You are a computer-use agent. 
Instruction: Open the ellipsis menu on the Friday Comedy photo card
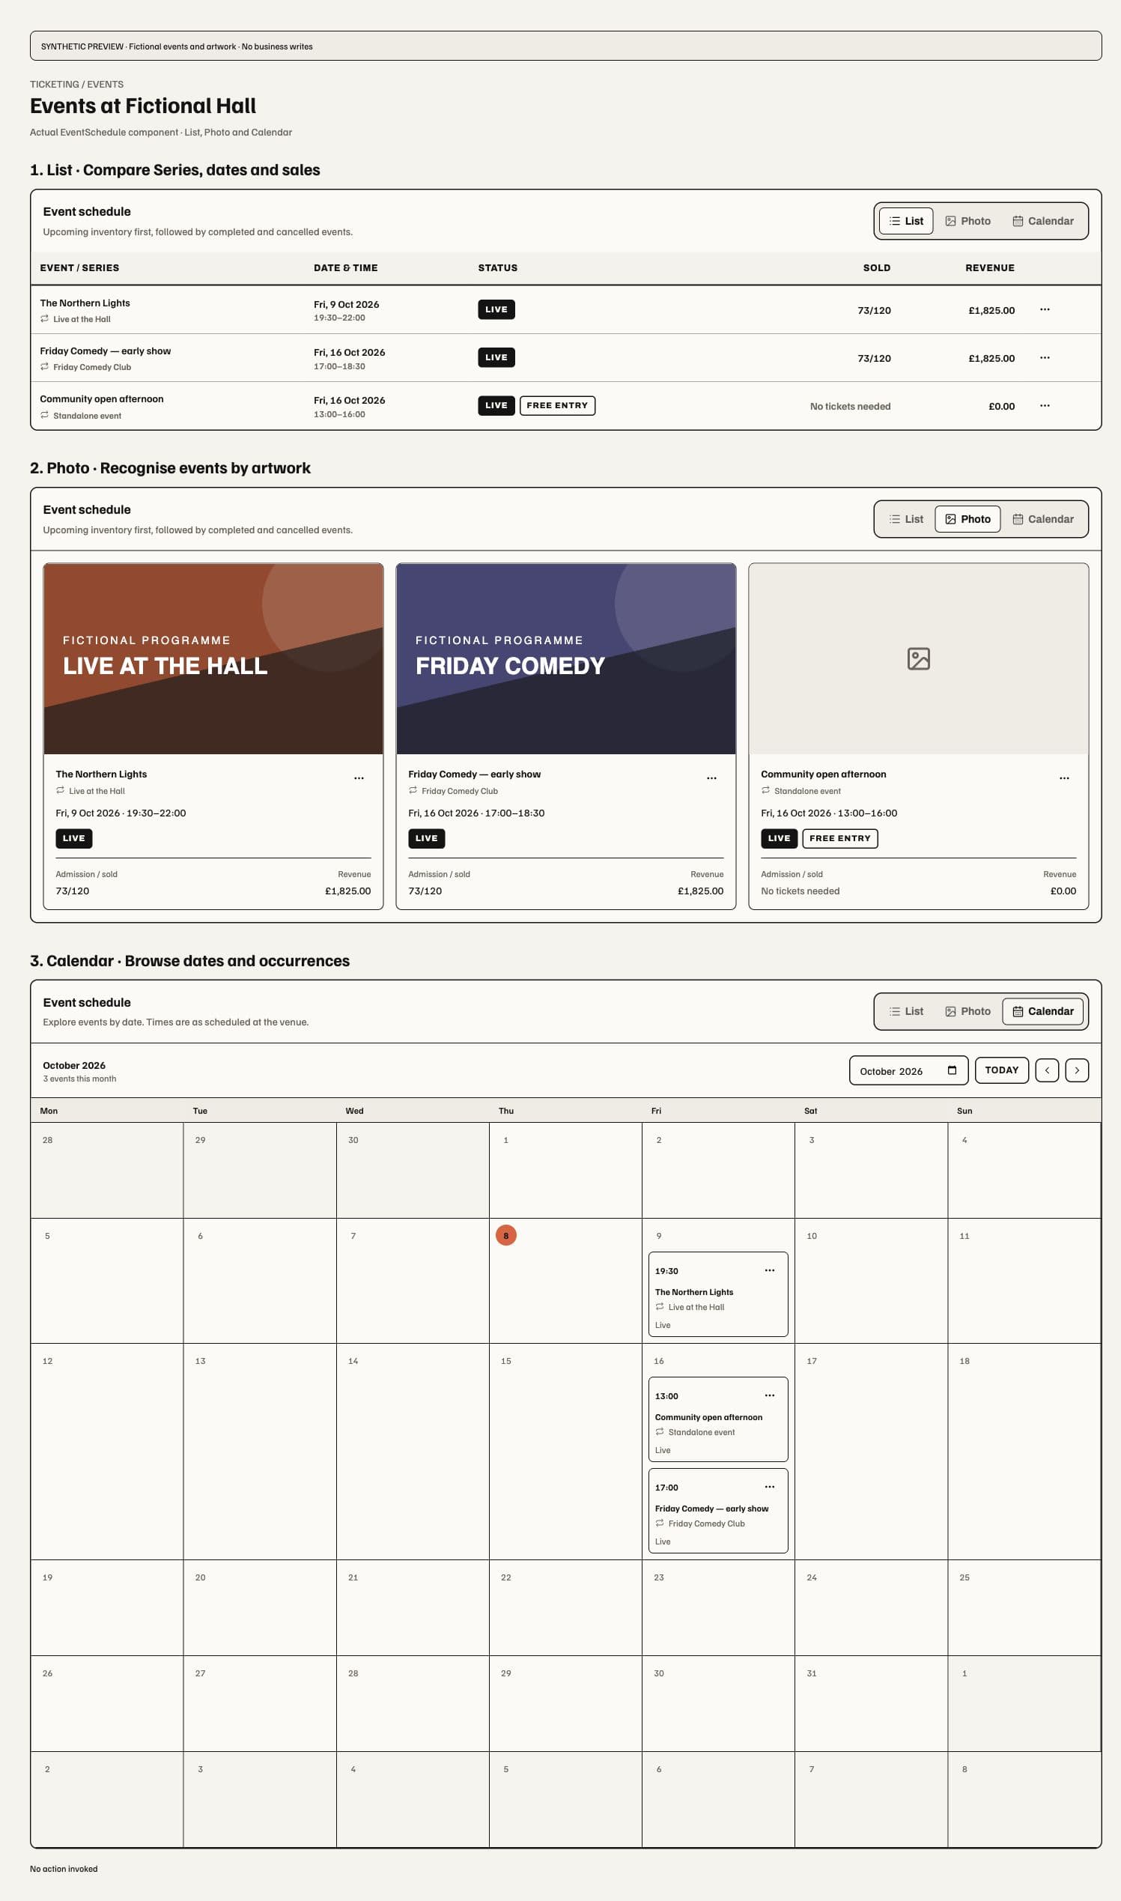pyautogui.click(x=711, y=778)
